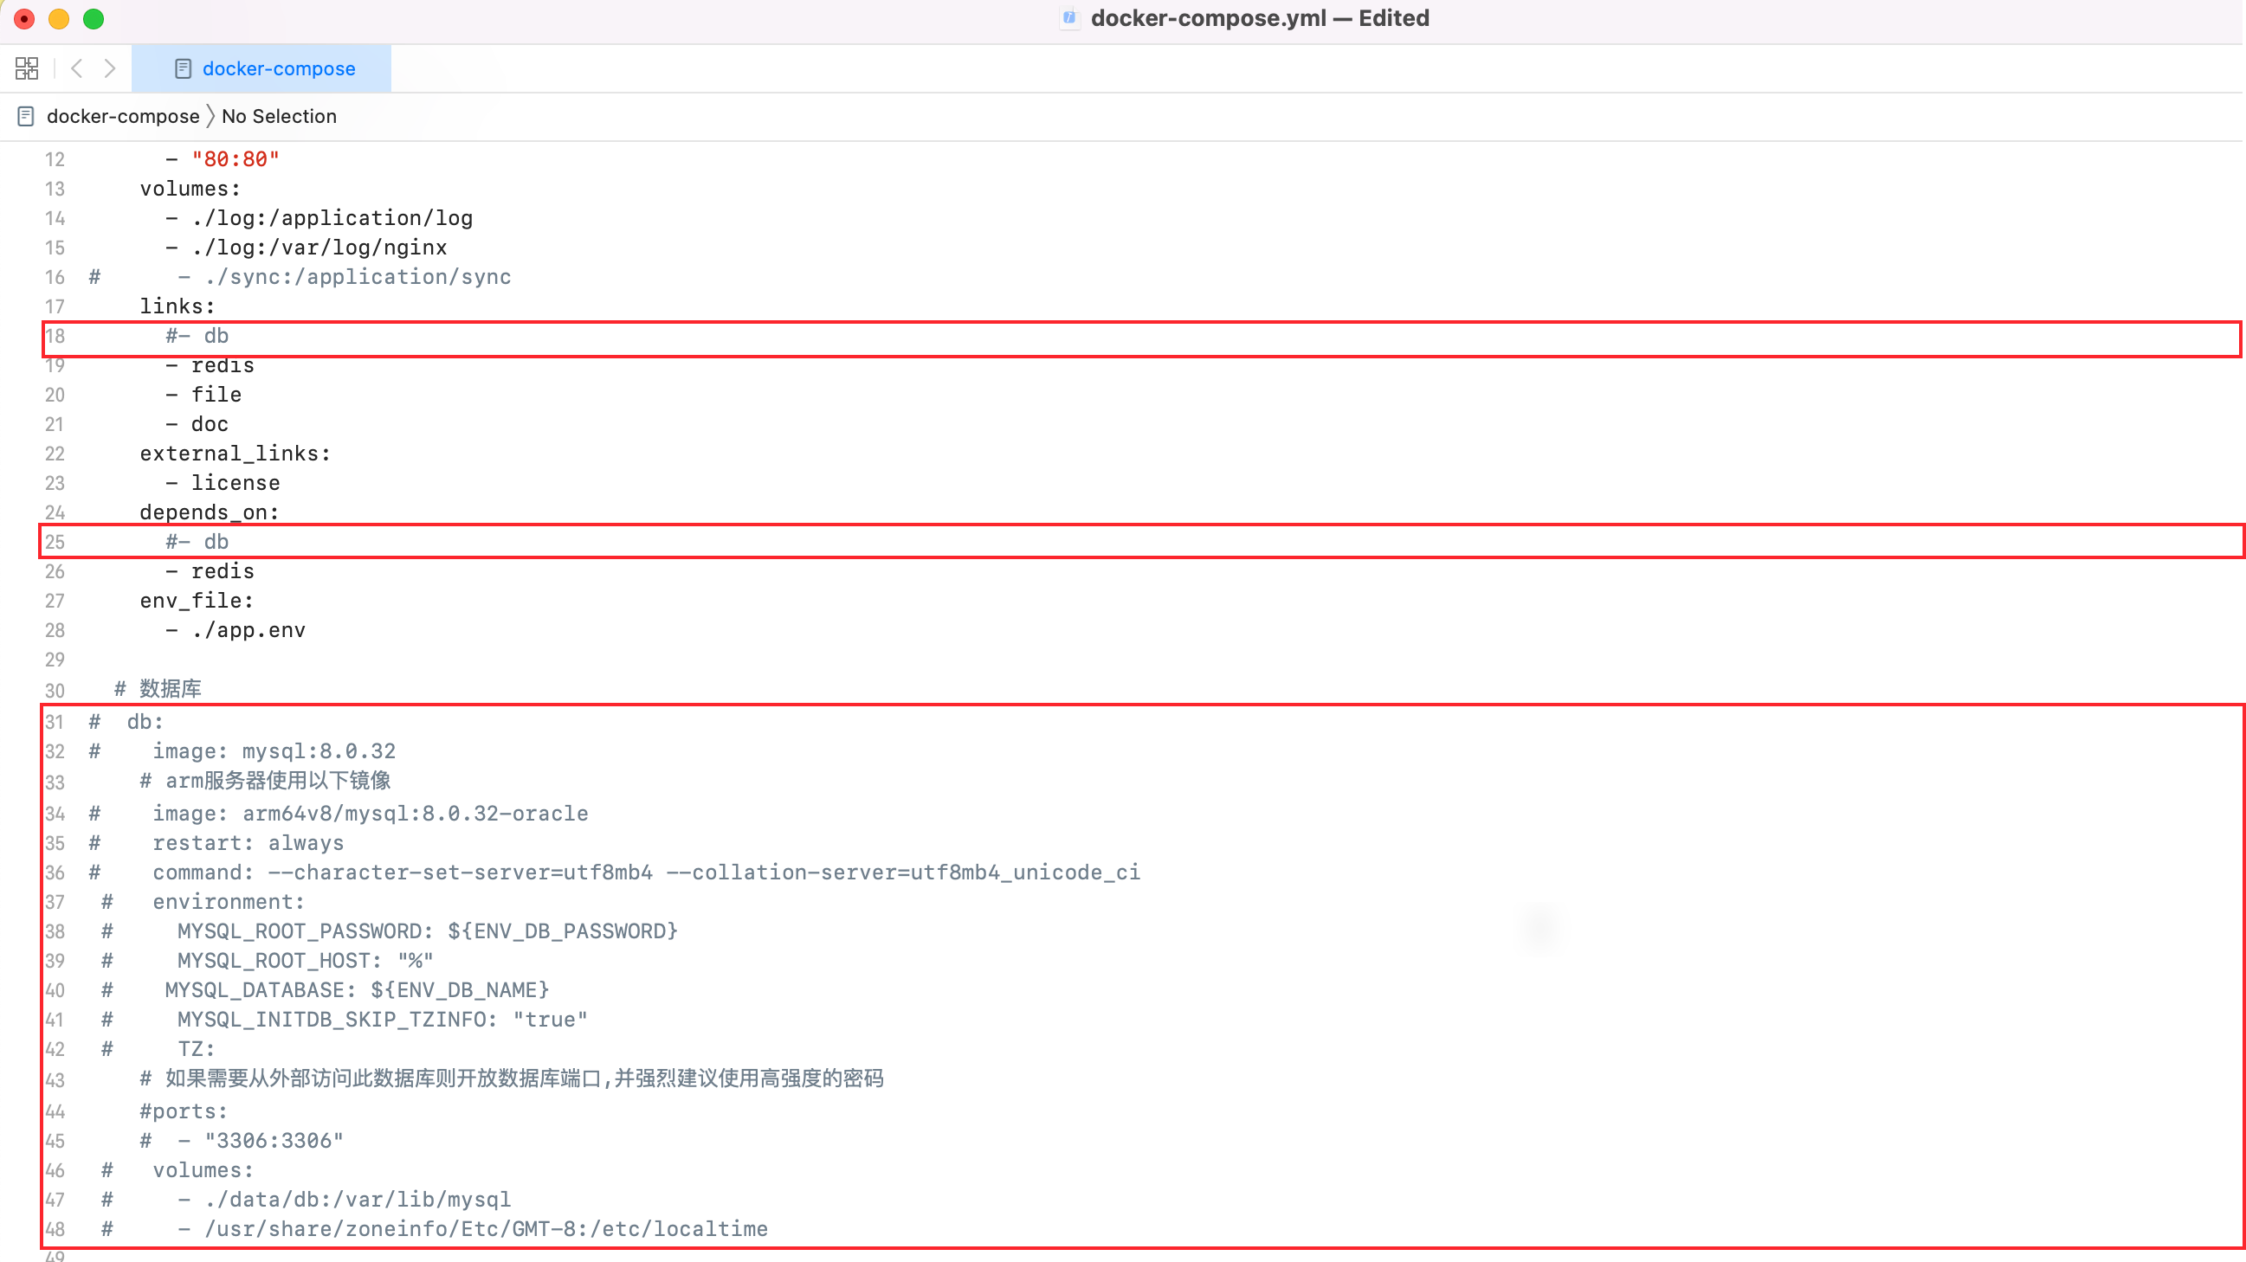2246x1262 pixels.
Task: Open the related items grid icon
Action: (27, 68)
